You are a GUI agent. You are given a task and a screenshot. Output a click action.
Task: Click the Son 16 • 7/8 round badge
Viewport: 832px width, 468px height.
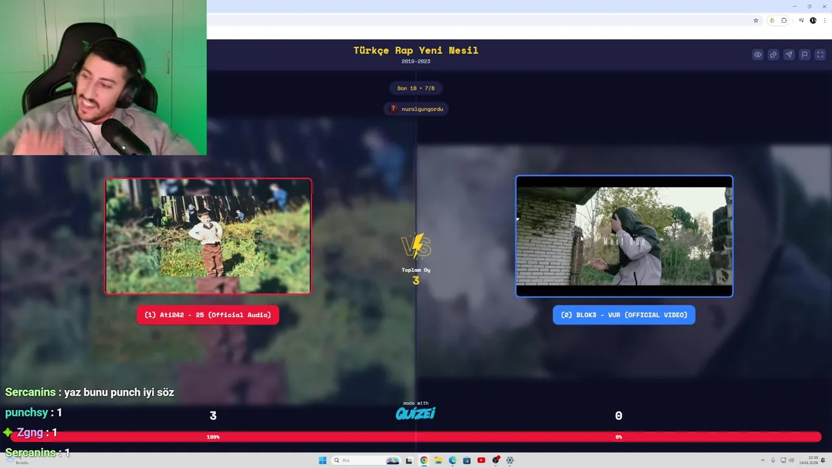(x=416, y=88)
